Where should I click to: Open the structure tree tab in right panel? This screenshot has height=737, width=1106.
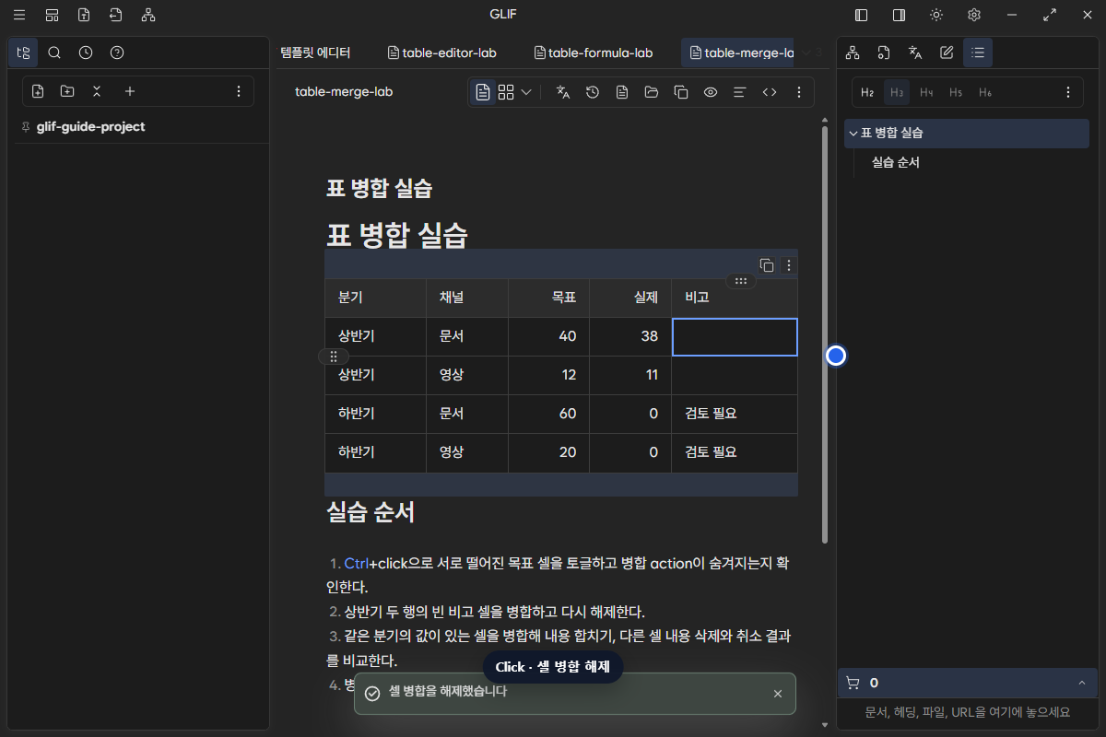point(853,53)
